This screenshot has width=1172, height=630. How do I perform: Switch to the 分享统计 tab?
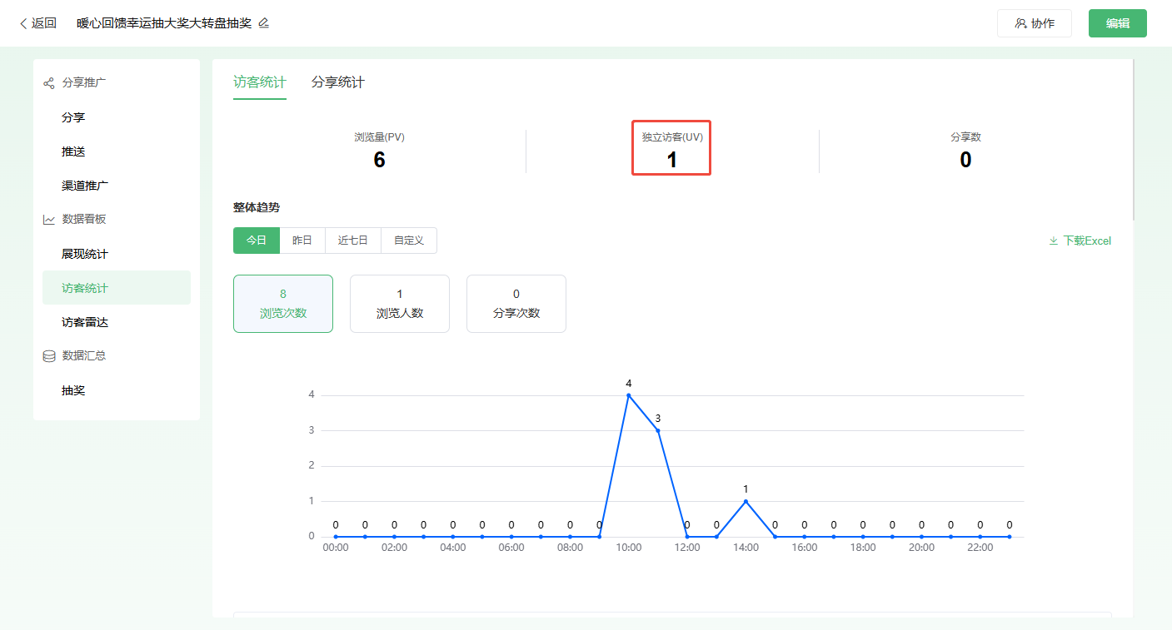click(337, 82)
